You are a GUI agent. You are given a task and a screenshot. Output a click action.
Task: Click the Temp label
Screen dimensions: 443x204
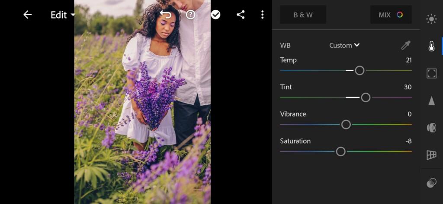point(288,60)
